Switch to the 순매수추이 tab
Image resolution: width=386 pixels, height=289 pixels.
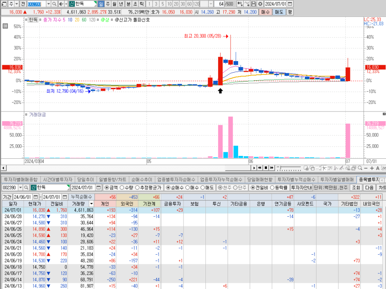pyautogui.click(x=142, y=179)
